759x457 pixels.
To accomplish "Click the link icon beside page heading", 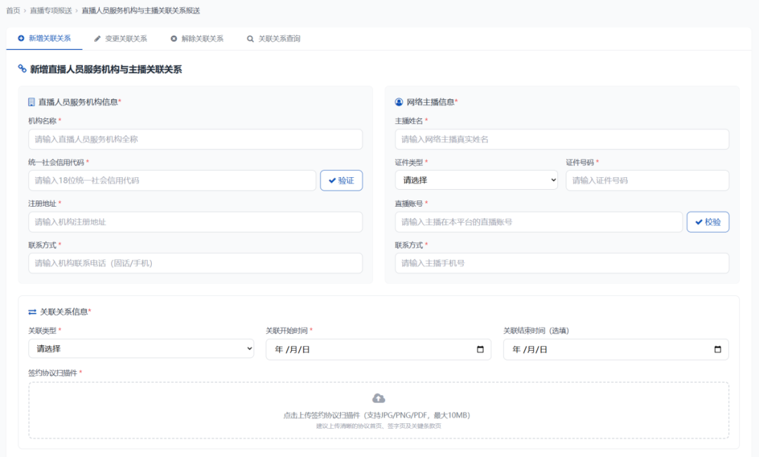I will click(22, 69).
